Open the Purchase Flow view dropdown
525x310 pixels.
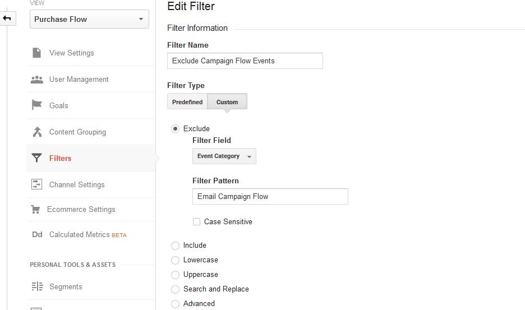tap(89, 19)
